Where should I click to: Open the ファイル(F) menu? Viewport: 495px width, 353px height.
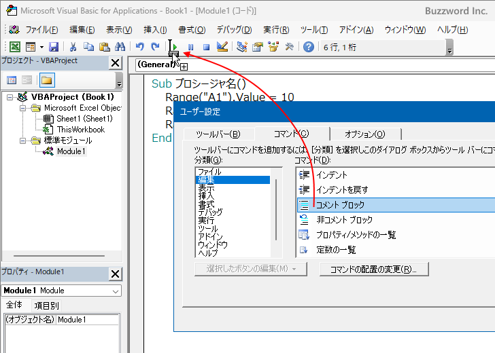(41, 30)
